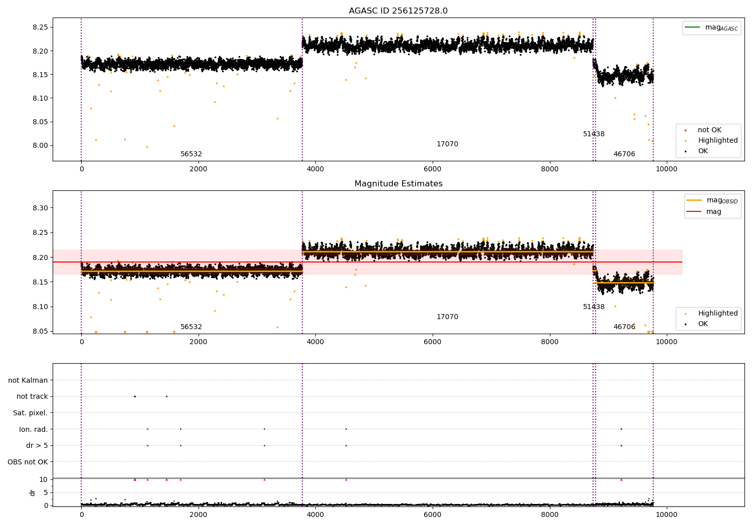The width and height of the screenshot is (752, 526).
Task: Click y-tick 8.25 in the AGASC plot
Action: (40, 28)
